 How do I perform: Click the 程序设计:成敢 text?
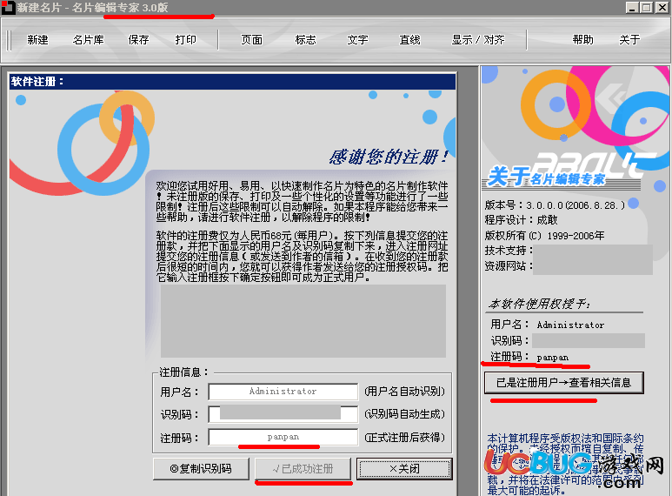click(521, 220)
